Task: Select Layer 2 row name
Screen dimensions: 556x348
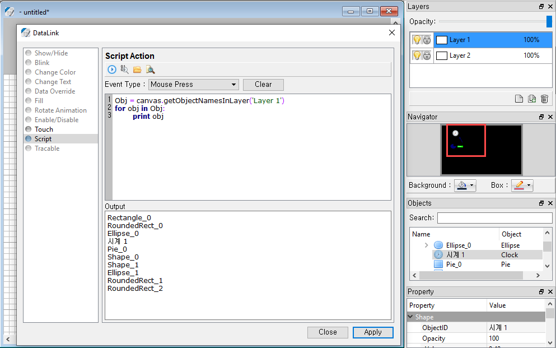Action: pyautogui.click(x=460, y=55)
